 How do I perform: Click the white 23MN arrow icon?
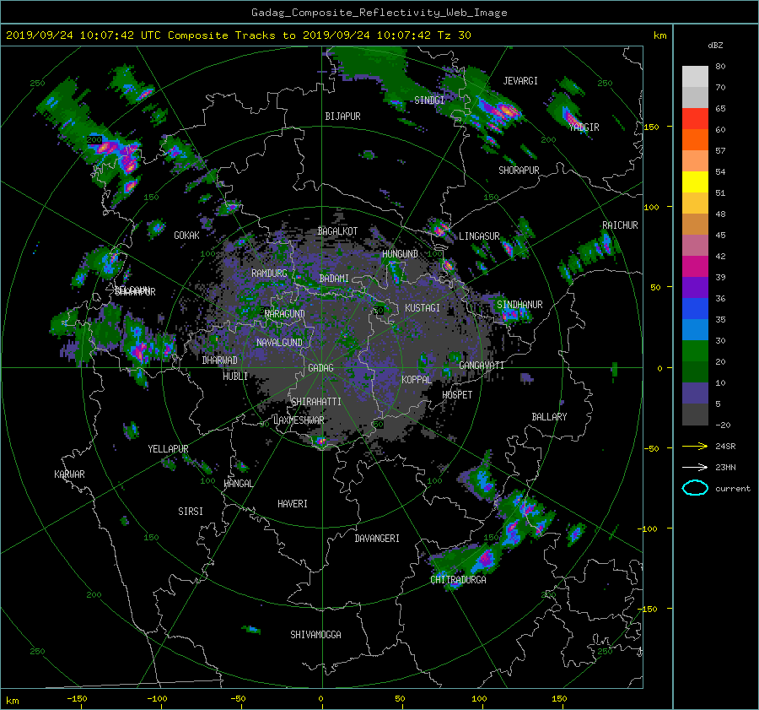click(695, 467)
